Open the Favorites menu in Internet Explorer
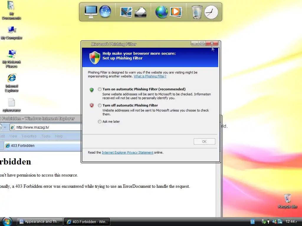The width and height of the screenshot is (302, 226). pyautogui.click(x=29, y=136)
